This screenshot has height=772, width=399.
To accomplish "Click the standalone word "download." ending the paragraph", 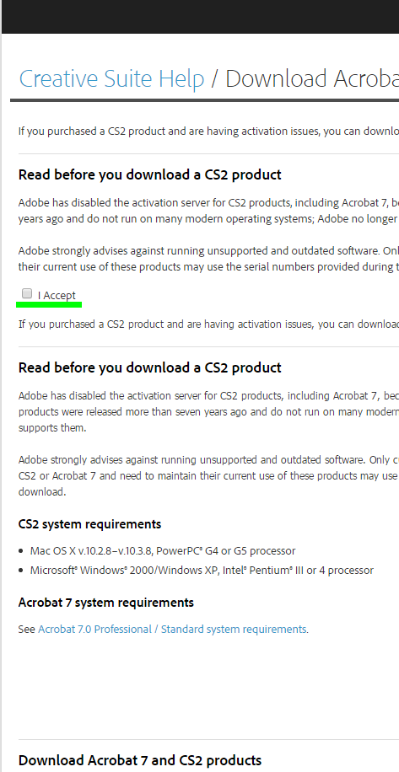I will pos(42,492).
